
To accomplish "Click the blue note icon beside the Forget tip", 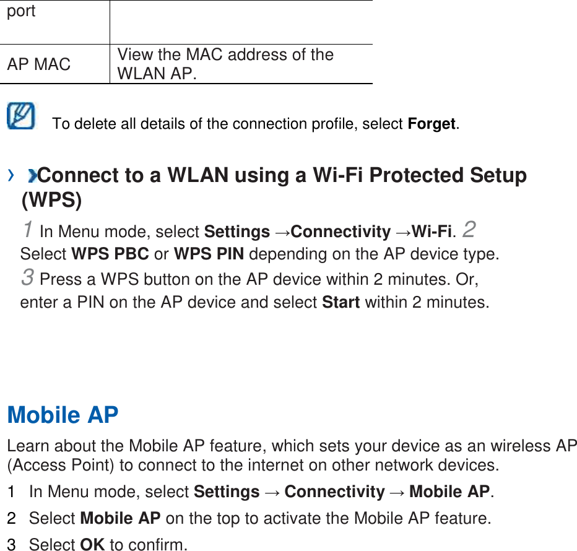I will [x=21, y=116].
